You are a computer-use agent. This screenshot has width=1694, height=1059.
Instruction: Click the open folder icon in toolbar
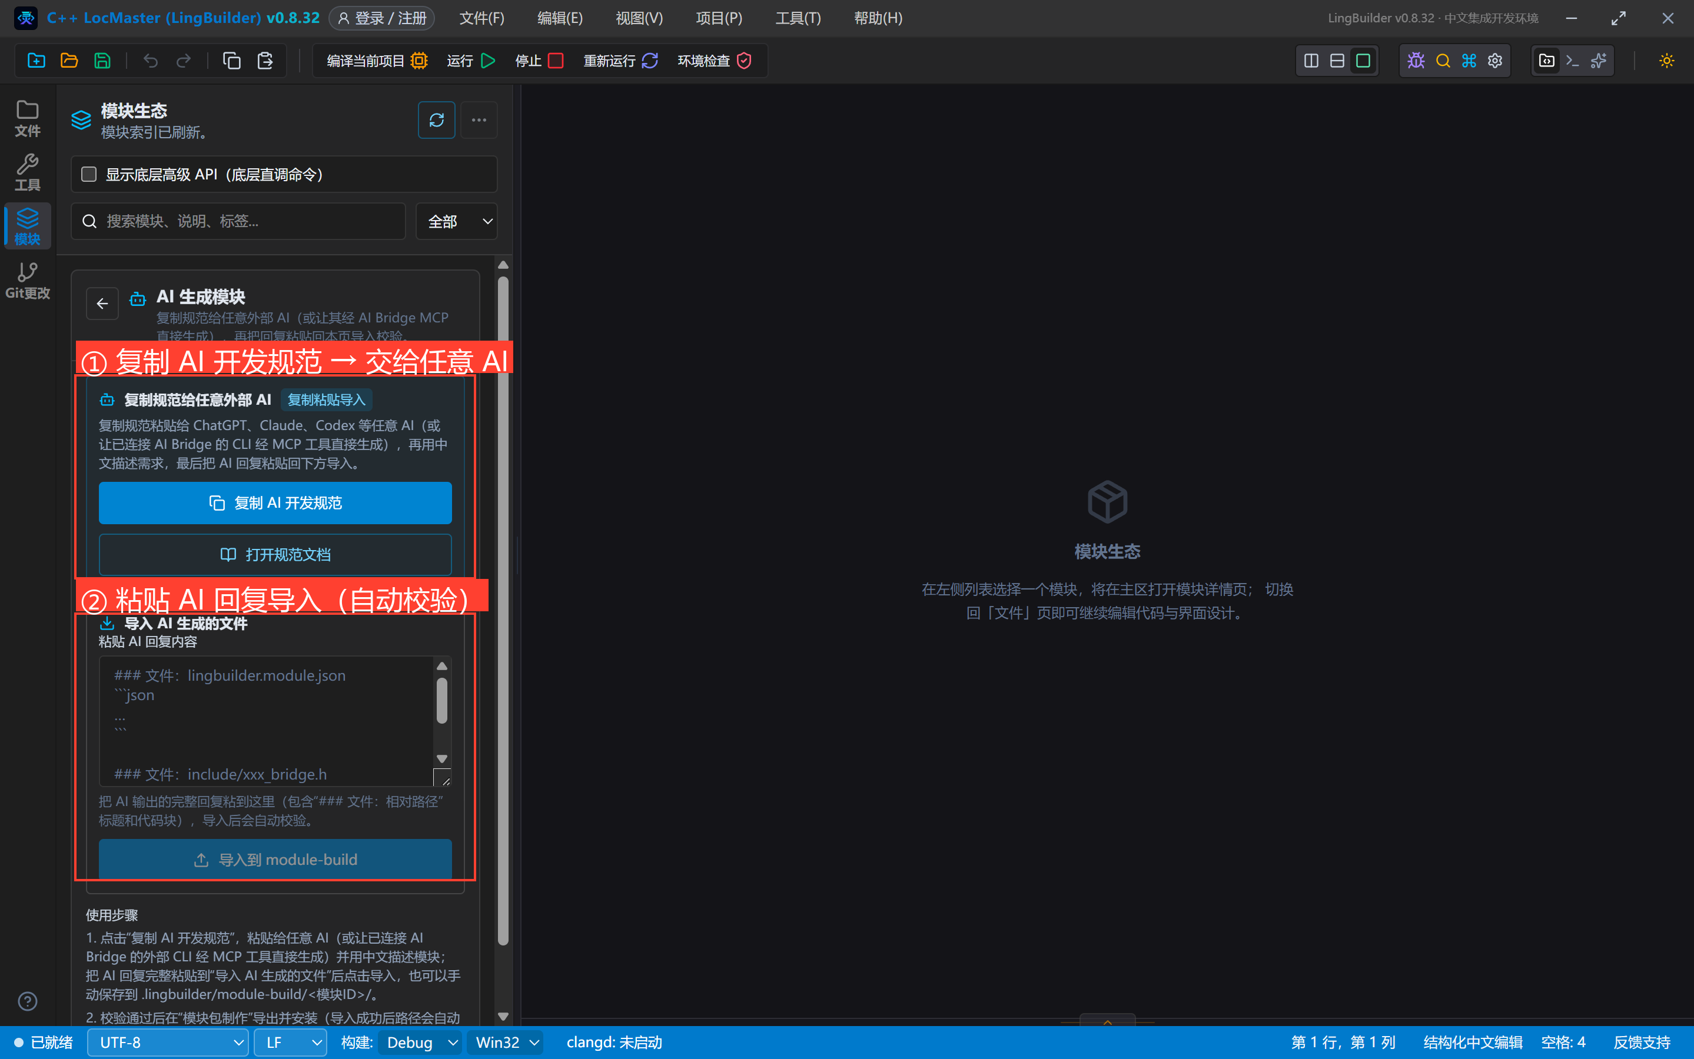pos(69,61)
